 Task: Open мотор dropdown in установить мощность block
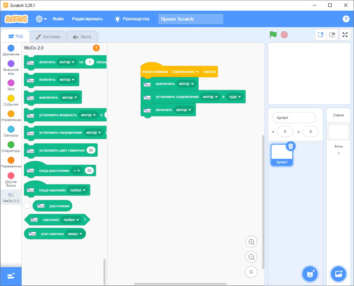(88, 115)
